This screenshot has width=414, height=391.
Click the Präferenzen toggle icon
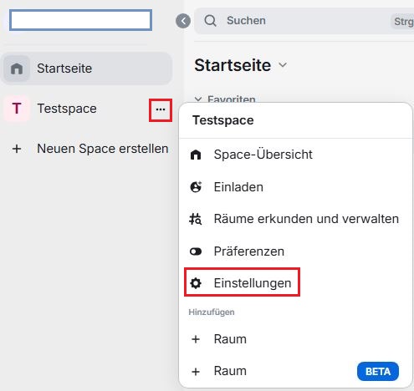pos(196,251)
